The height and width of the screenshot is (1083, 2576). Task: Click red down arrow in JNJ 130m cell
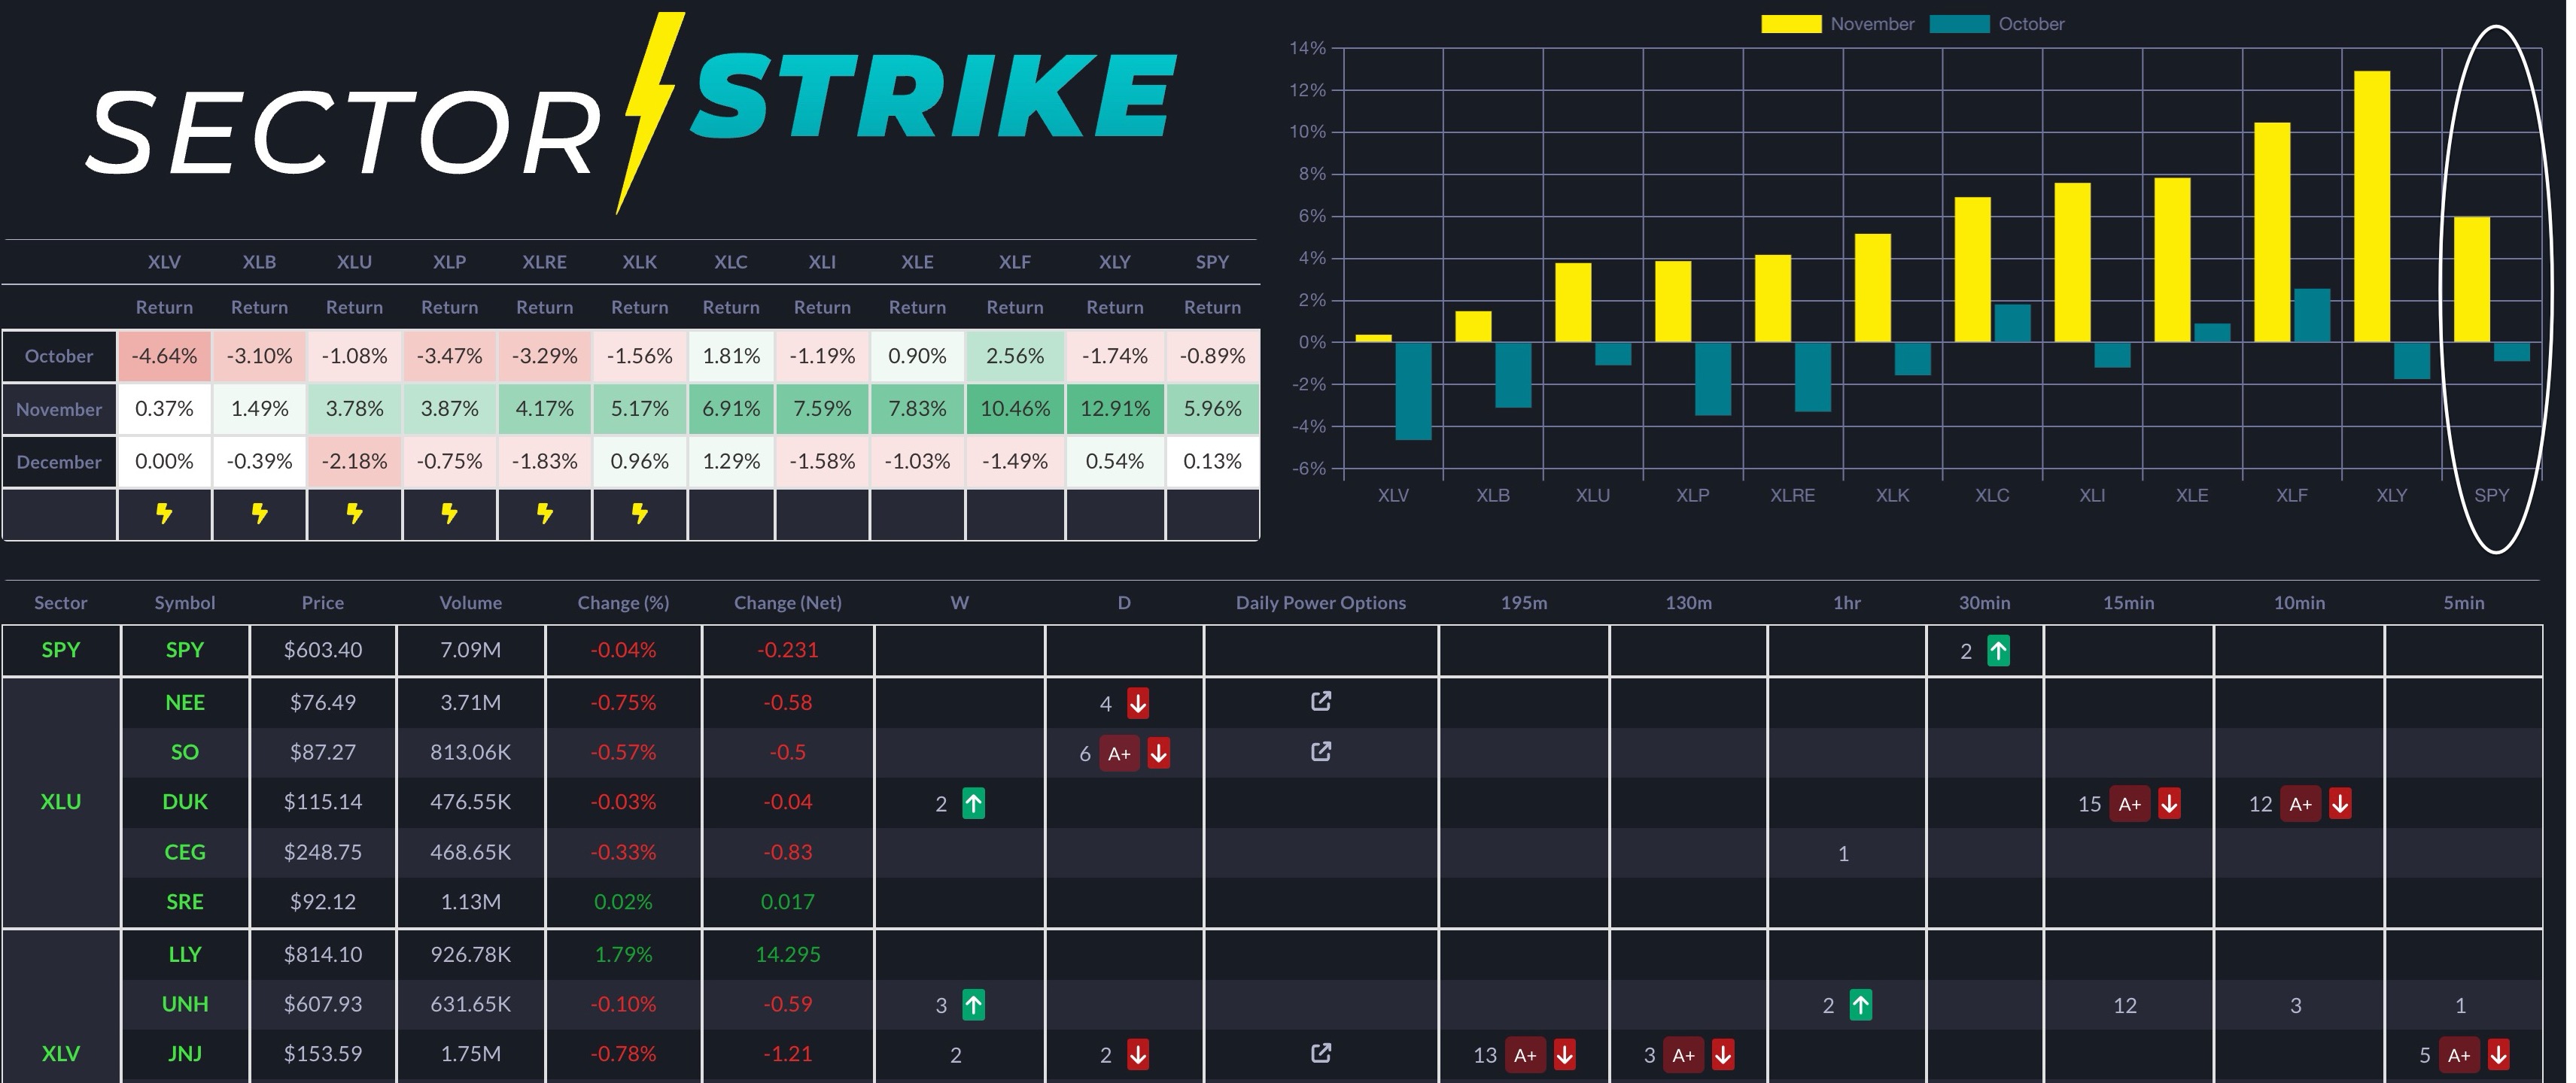[x=1723, y=1055]
